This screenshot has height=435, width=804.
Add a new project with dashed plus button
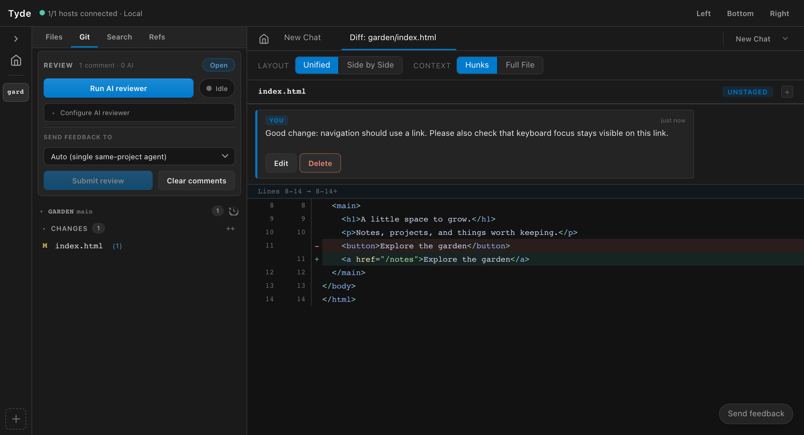pyautogui.click(x=16, y=419)
